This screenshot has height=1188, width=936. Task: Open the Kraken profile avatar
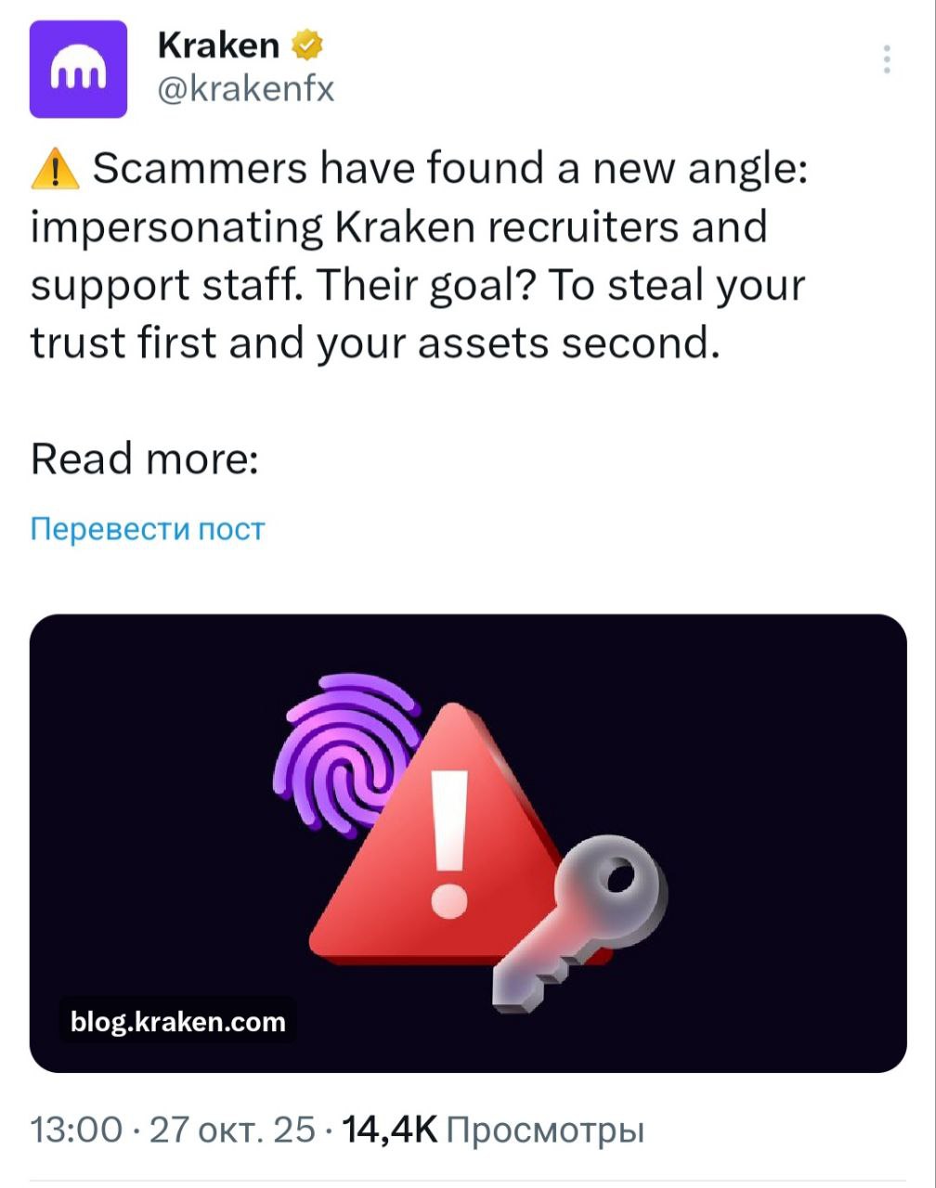[x=78, y=69]
